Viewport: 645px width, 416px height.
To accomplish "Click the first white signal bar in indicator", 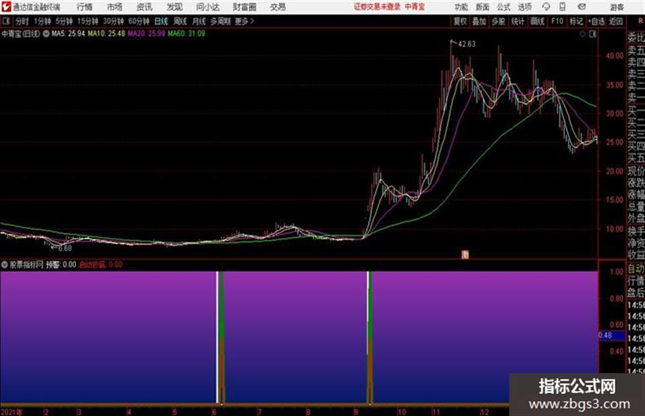I will 217,337.
